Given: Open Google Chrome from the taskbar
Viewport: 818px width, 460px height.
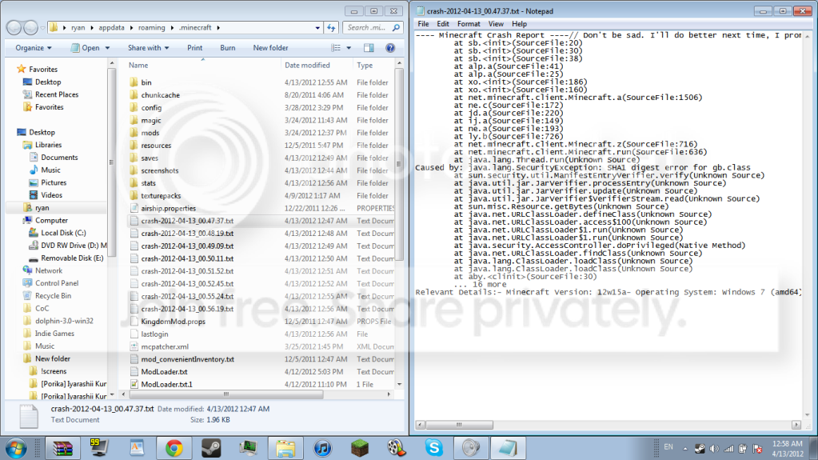Looking at the screenshot, I should (174, 448).
